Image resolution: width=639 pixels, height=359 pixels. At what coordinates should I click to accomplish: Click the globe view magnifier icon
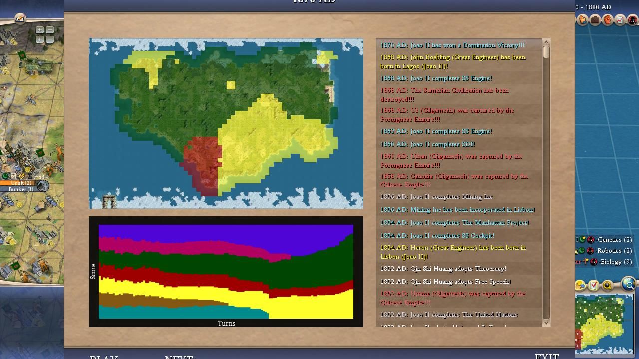tap(629, 284)
